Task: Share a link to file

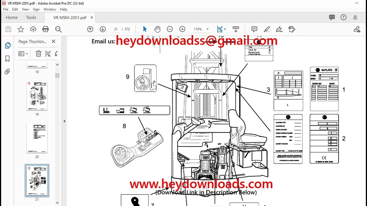Action: click(357, 29)
